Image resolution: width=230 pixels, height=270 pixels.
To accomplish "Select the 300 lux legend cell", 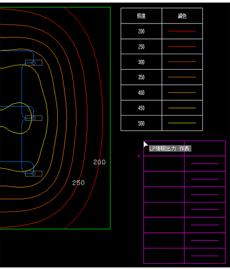I will tap(141, 62).
